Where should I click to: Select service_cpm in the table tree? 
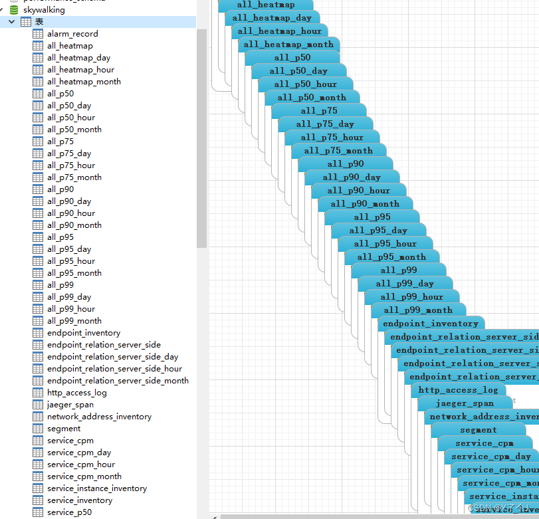click(70, 441)
